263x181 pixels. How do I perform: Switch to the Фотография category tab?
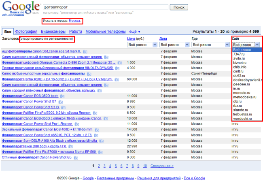(26, 32)
